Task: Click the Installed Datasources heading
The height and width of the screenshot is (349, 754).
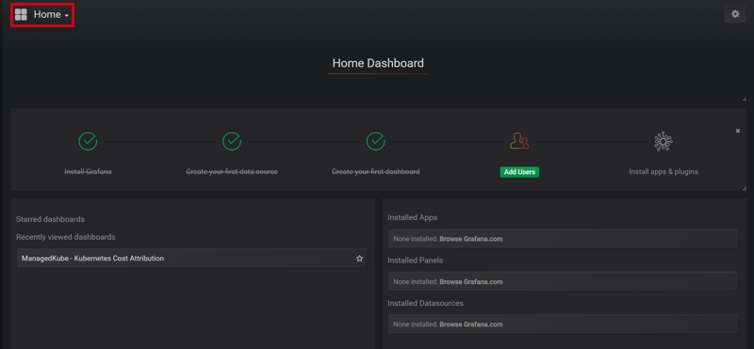Action: [426, 304]
